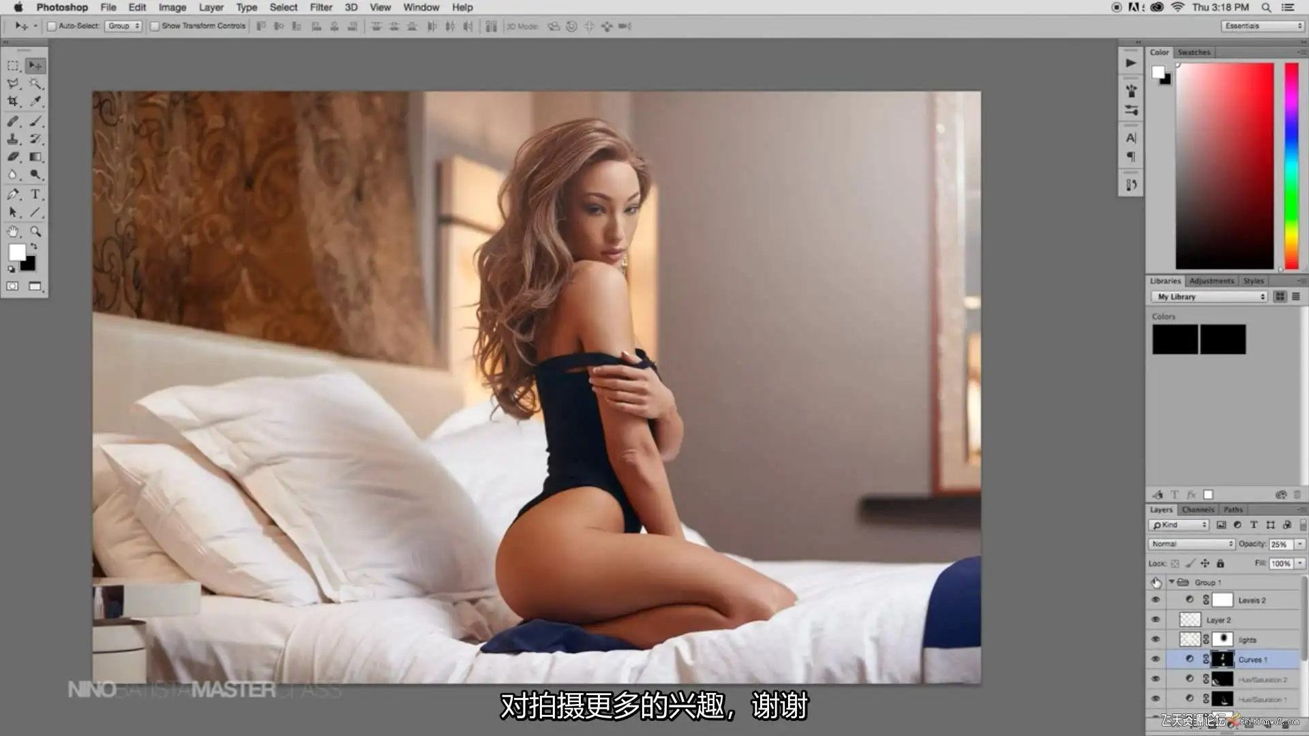The width and height of the screenshot is (1309, 736).
Task: Open the Filter menu
Action: 321,7
